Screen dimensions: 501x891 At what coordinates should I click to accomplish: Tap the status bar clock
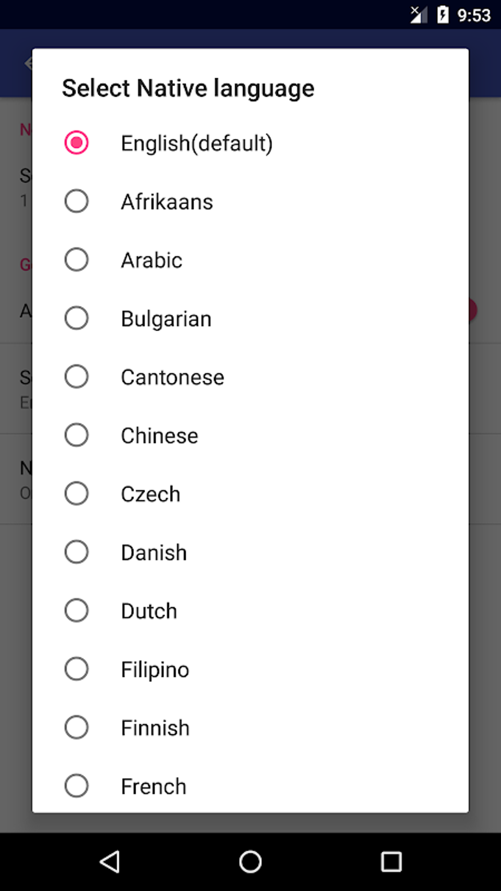(474, 15)
